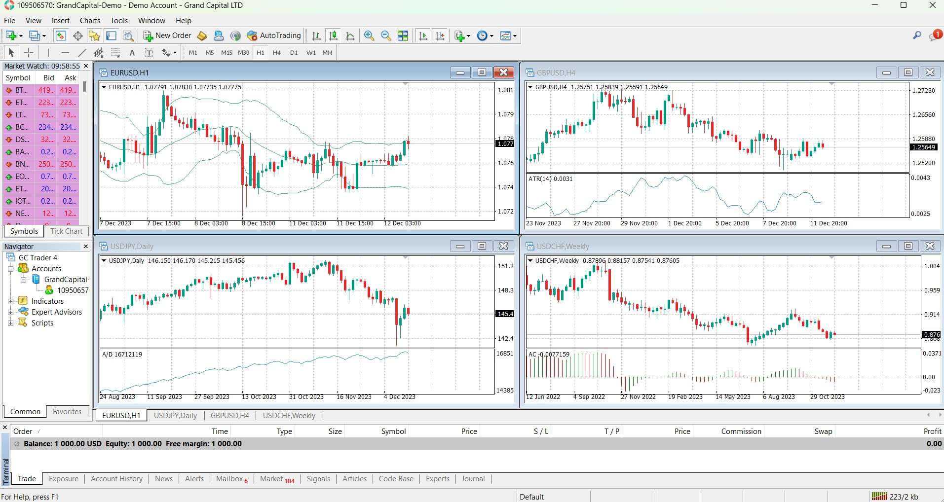Open the notification bubble icon
The height and width of the screenshot is (502, 944).
tap(936, 35)
